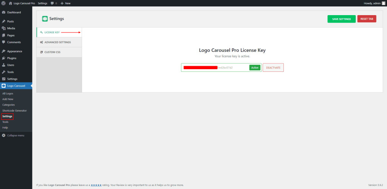Image resolution: width=387 pixels, height=189 pixels.
Task: Click the WordPress logo icon
Action: click(x=3, y=3)
